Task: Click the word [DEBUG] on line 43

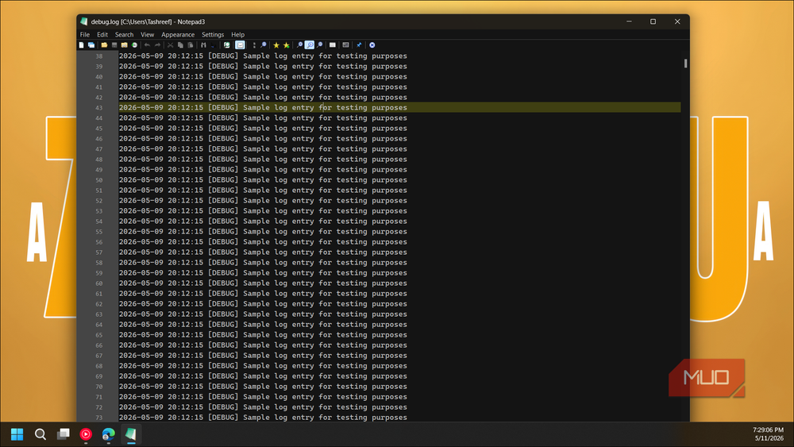Action: click(x=223, y=107)
